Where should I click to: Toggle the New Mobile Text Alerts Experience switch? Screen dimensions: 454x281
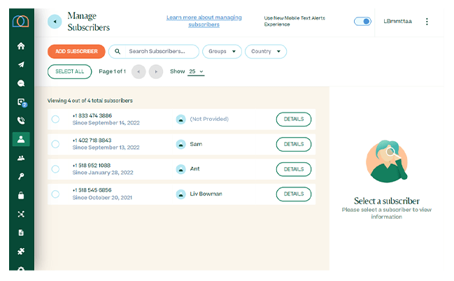(x=362, y=22)
